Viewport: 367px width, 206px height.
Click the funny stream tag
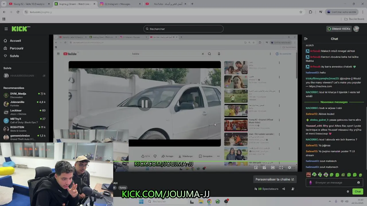pos(123,188)
